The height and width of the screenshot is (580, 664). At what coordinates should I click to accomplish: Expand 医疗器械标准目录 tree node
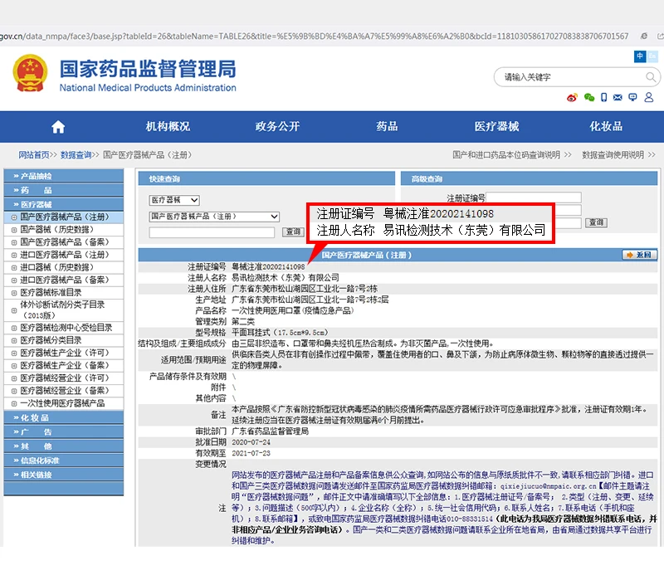(x=14, y=293)
